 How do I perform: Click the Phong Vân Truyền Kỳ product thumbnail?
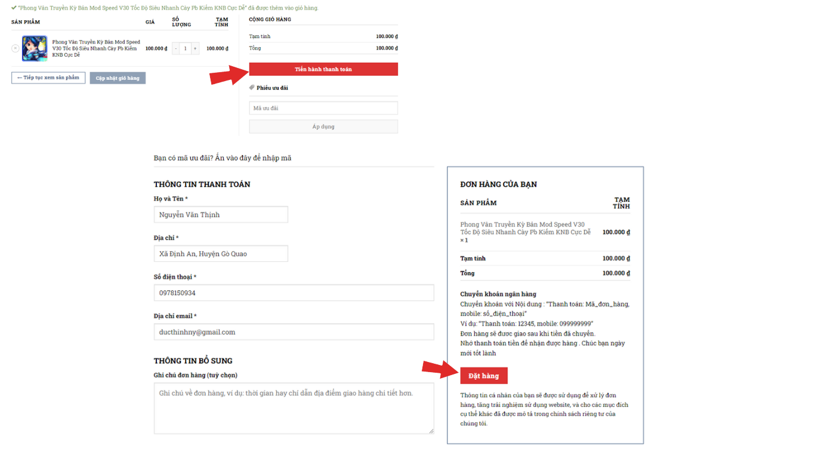[x=35, y=48]
